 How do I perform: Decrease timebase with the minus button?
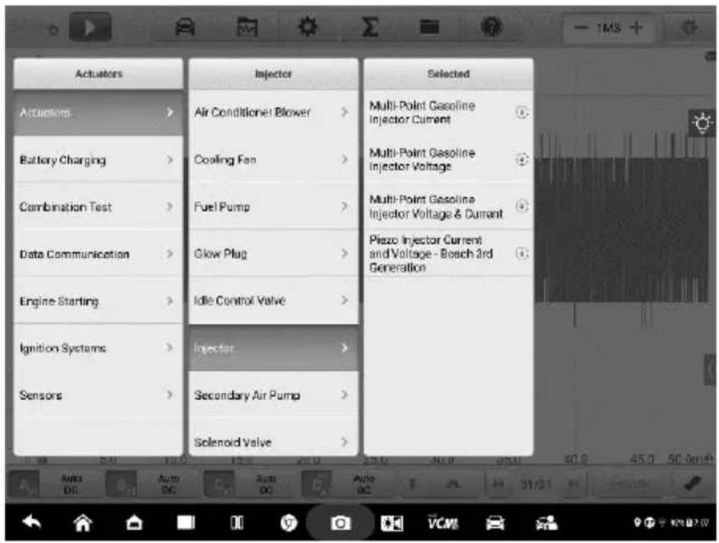pyautogui.click(x=581, y=28)
